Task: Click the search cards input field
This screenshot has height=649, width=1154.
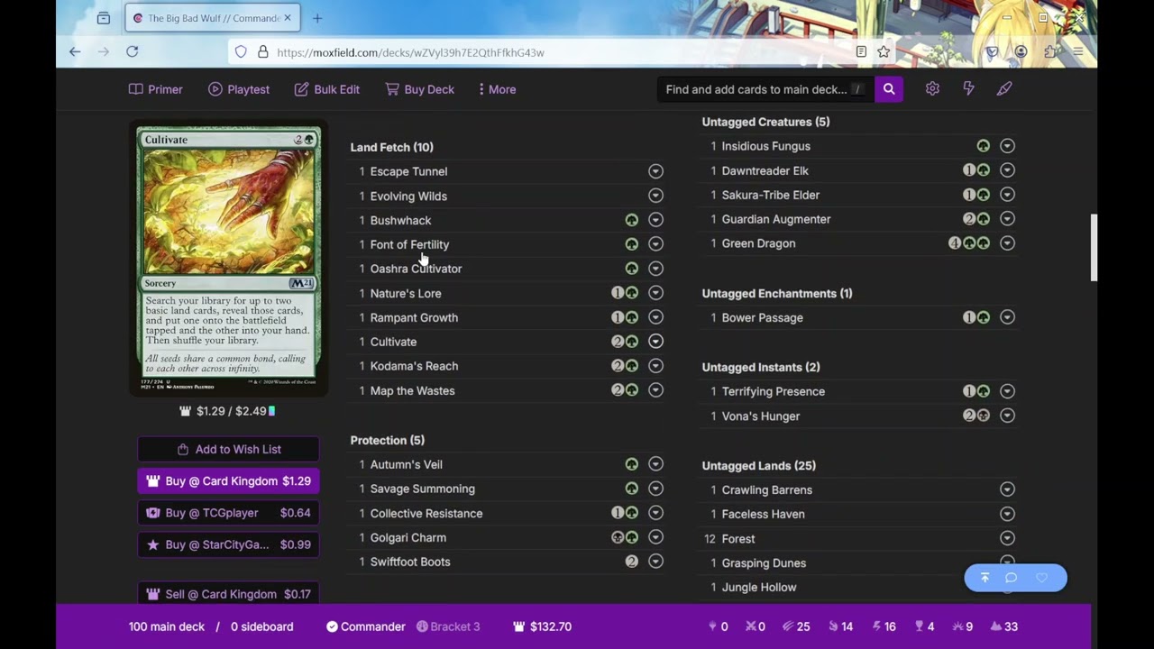Action: [765, 89]
